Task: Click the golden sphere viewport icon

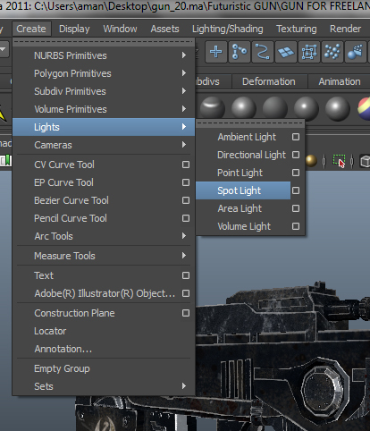Action: pyautogui.click(x=311, y=161)
